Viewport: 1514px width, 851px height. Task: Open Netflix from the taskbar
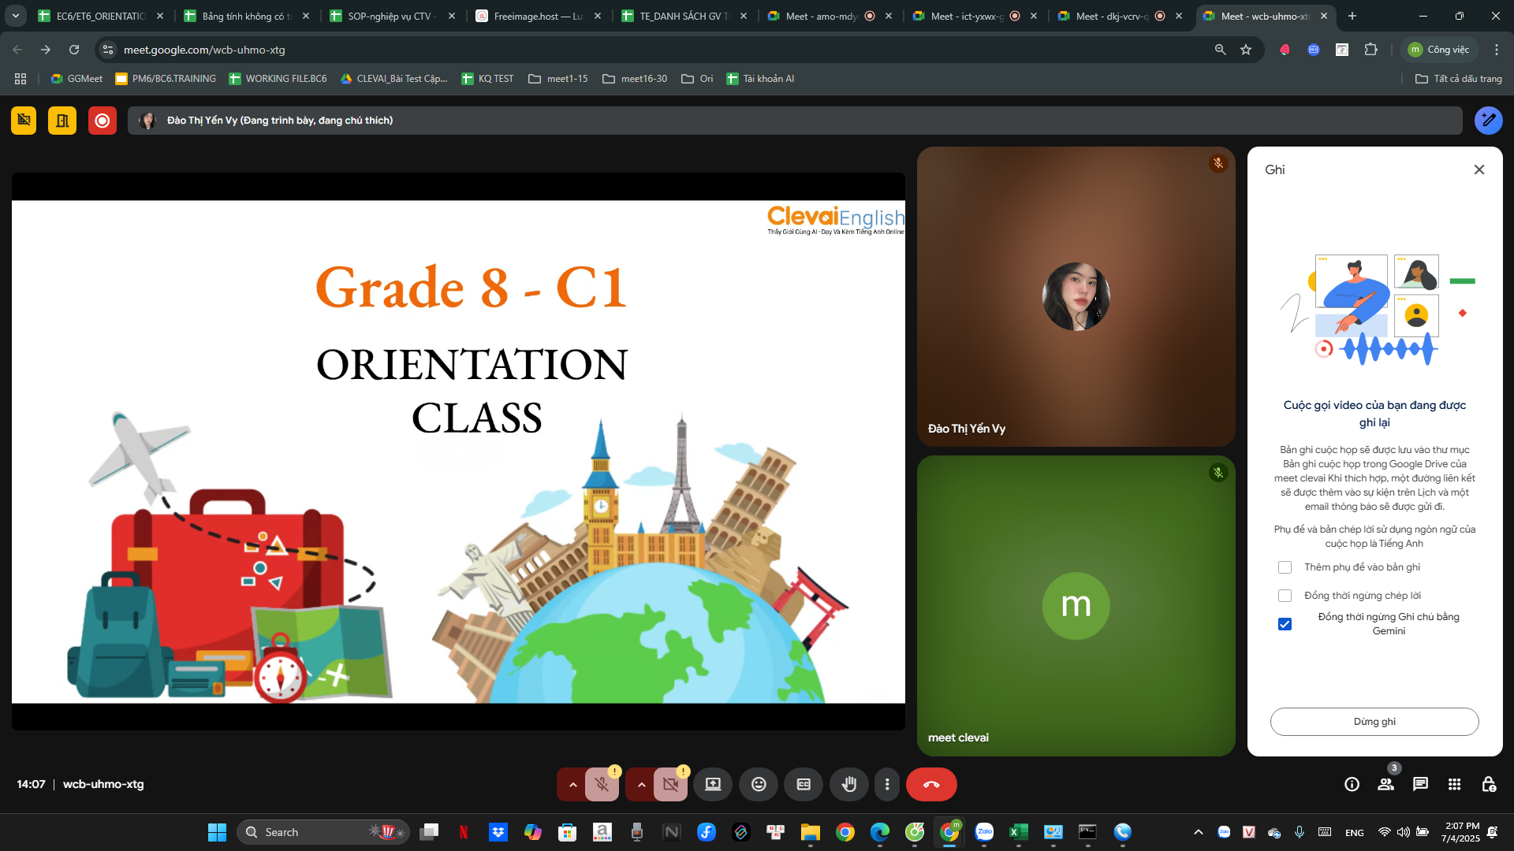coord(464,832)
